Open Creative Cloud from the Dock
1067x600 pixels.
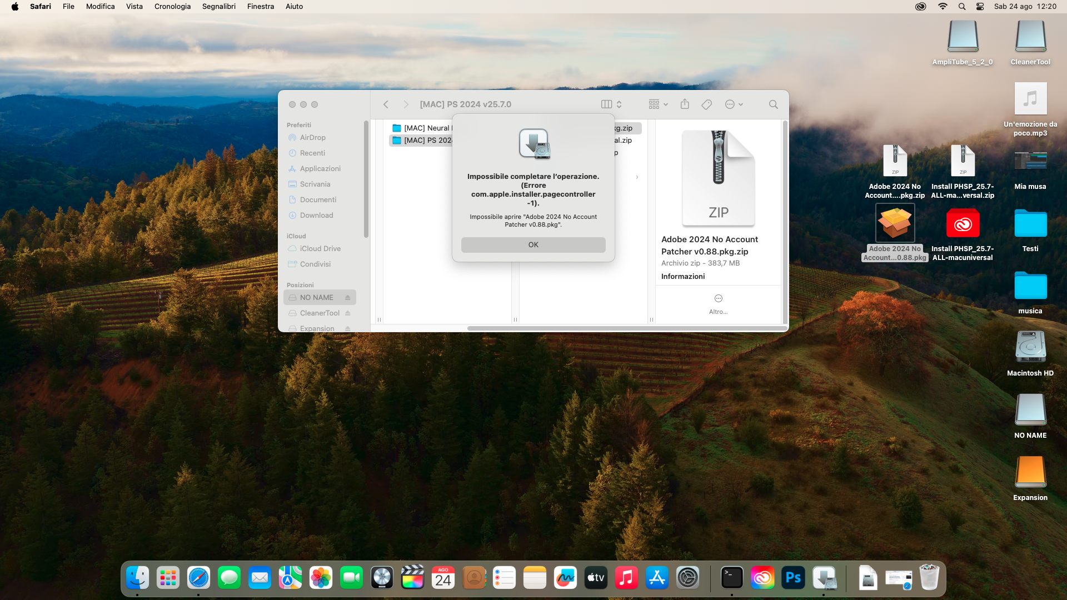click(762, 578)
